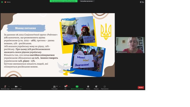The image size is (190, 107).
Task: Click the Elena Lisienko name label
Action: (x=122, y=52)
